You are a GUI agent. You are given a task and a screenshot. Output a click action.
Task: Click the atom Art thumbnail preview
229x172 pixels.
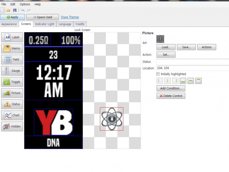160,39
